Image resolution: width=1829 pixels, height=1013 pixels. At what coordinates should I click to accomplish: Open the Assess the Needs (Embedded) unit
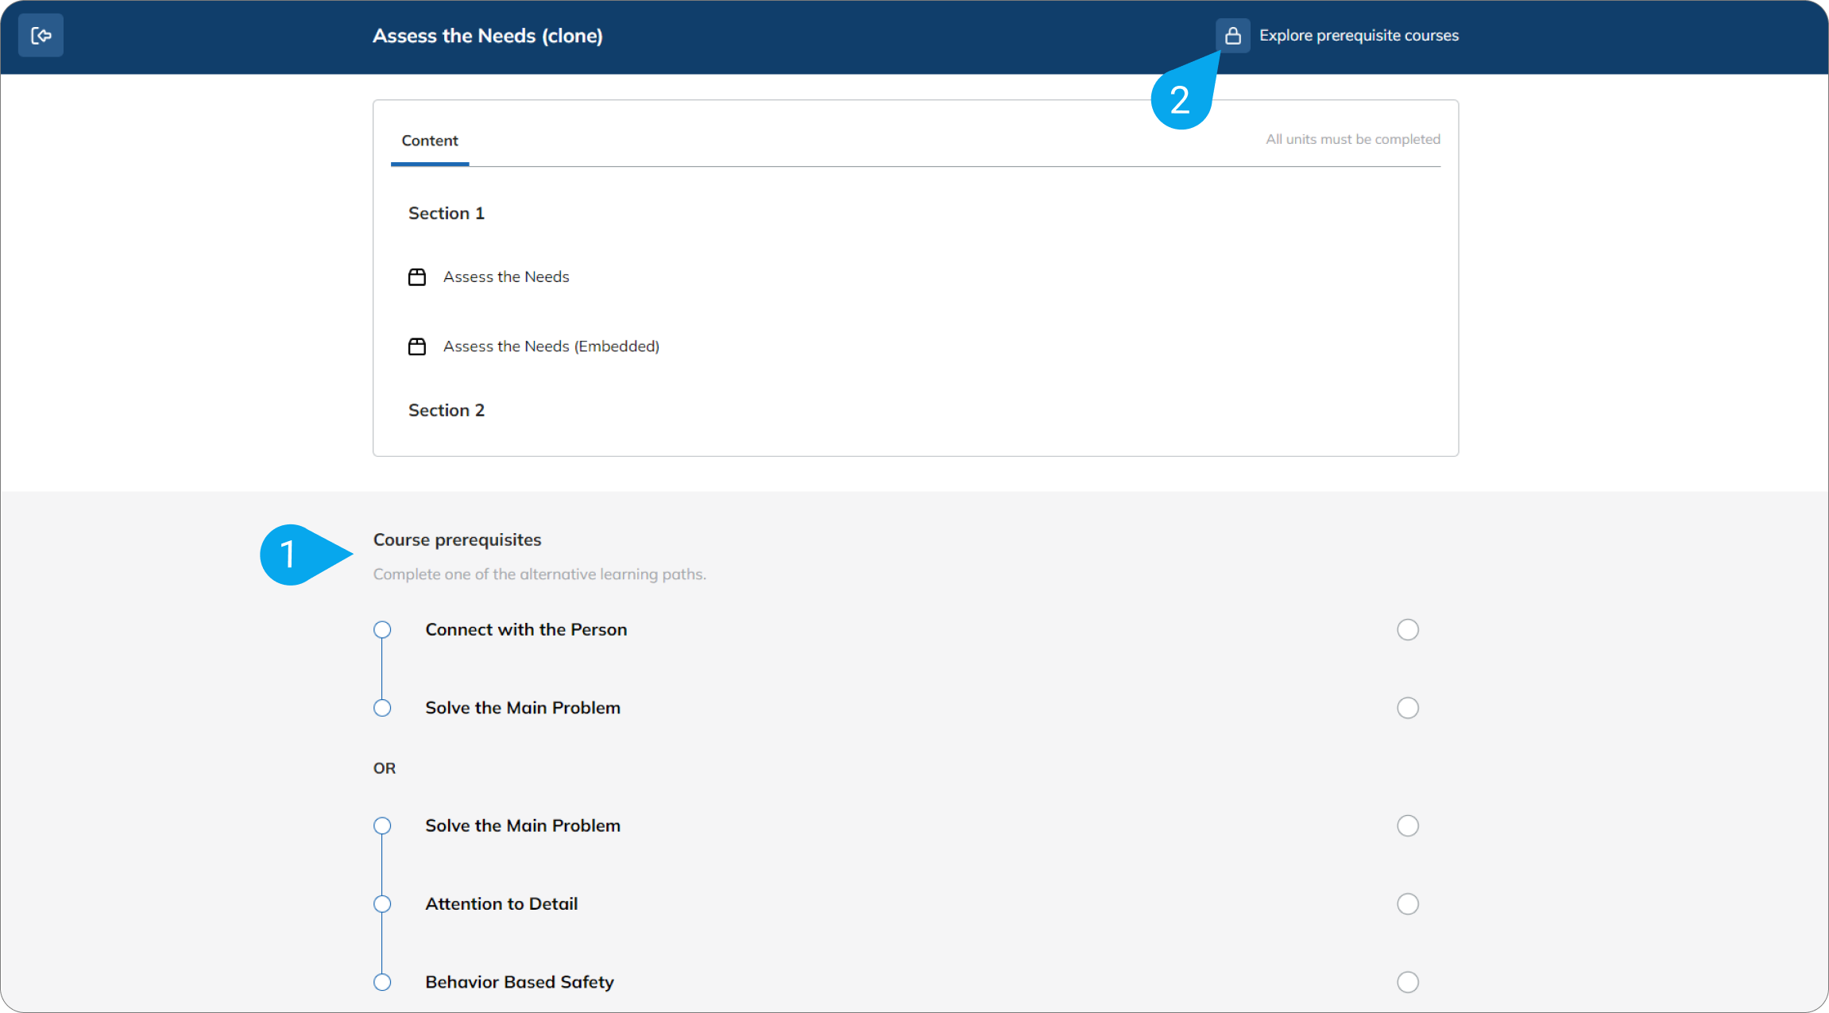551,346
